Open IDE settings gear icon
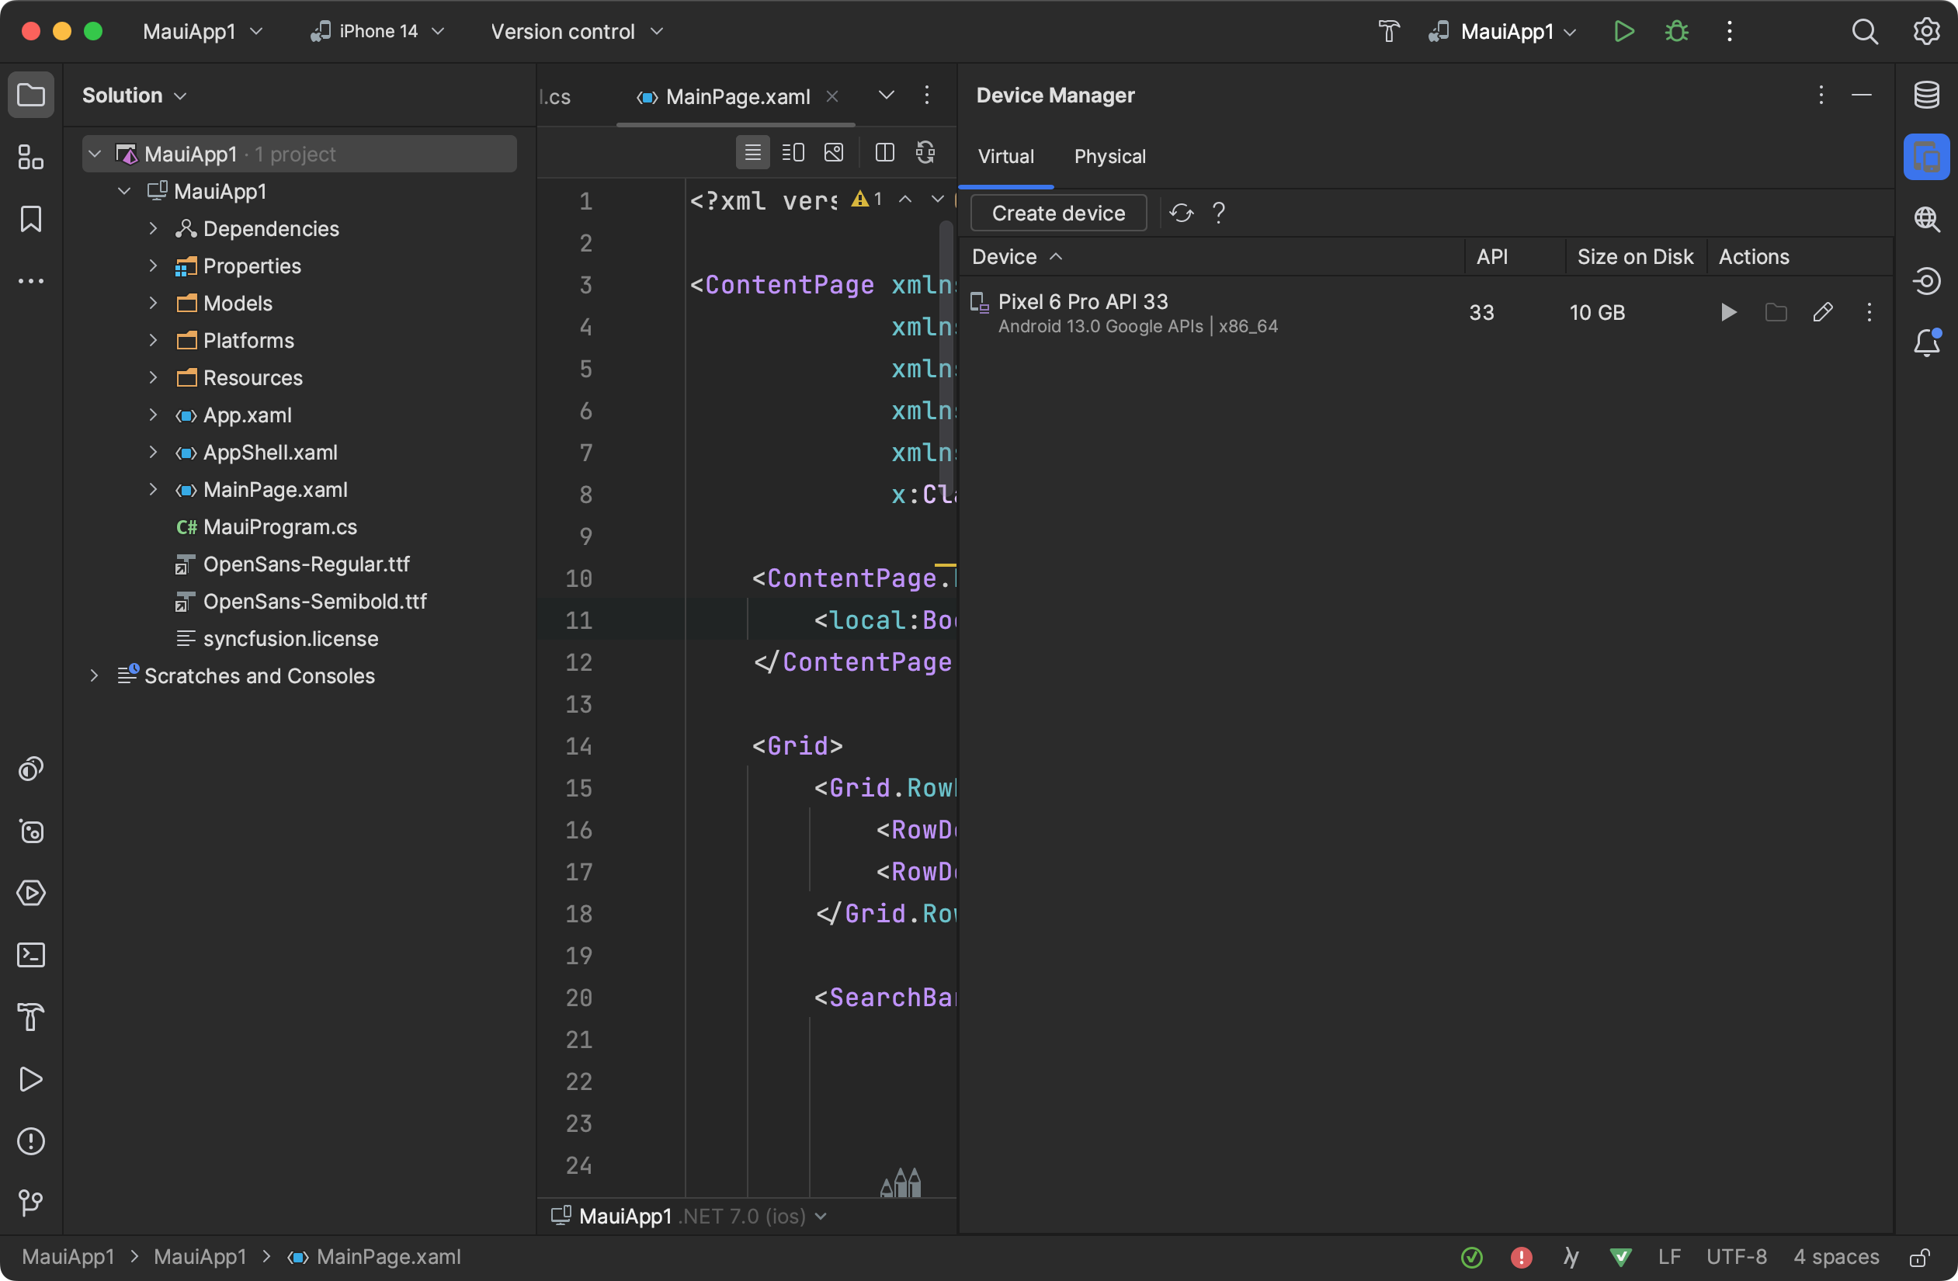Screen dimensions: 1958x1281 click(x=1925, y=31)
